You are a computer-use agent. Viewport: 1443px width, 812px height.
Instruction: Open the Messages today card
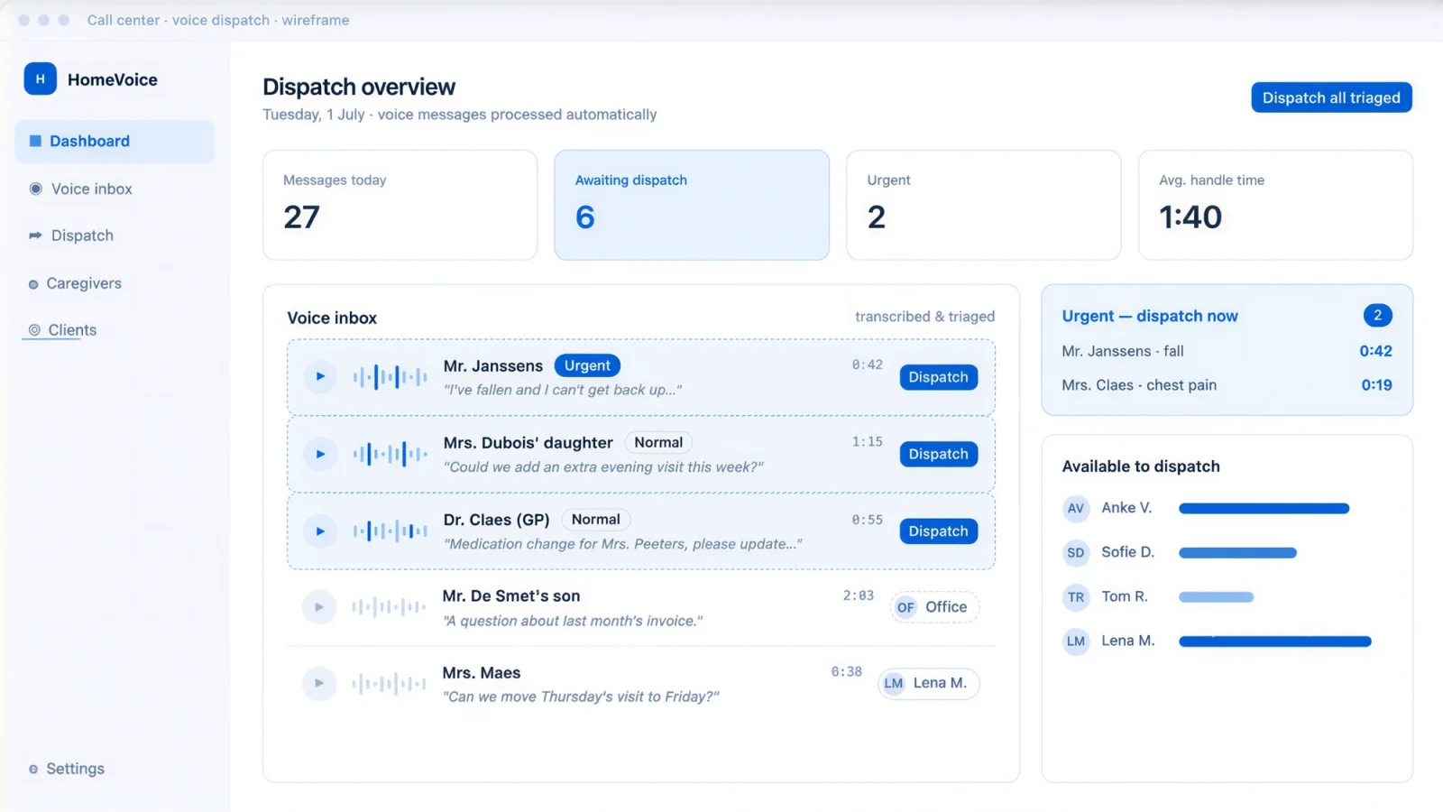pos(400,205)
